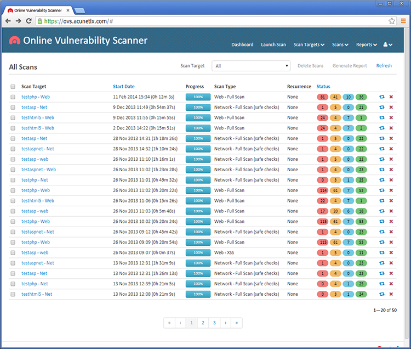The height and width of the screenshot is (349, 411).
Task: Click the rescan icon for testasp - web XSS scan
Action: click(x=381, y=252)
